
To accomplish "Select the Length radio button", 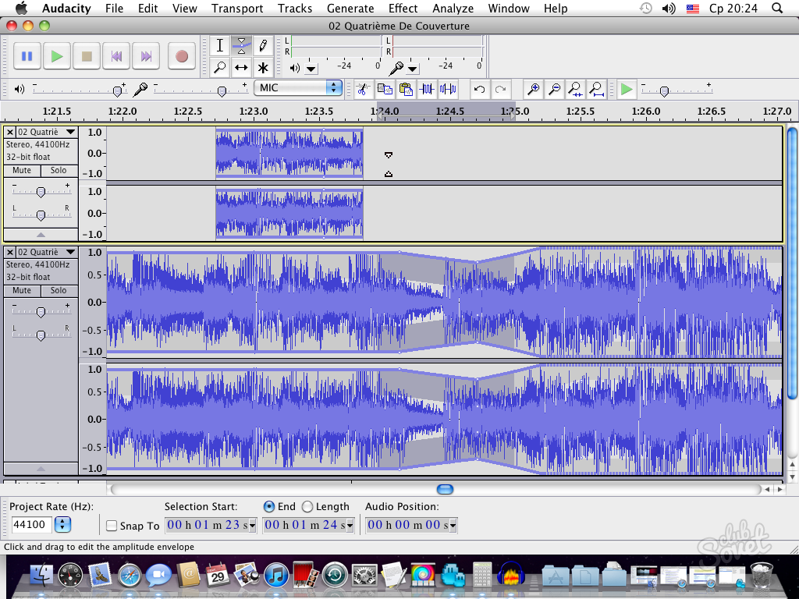I will click(307, 506).
